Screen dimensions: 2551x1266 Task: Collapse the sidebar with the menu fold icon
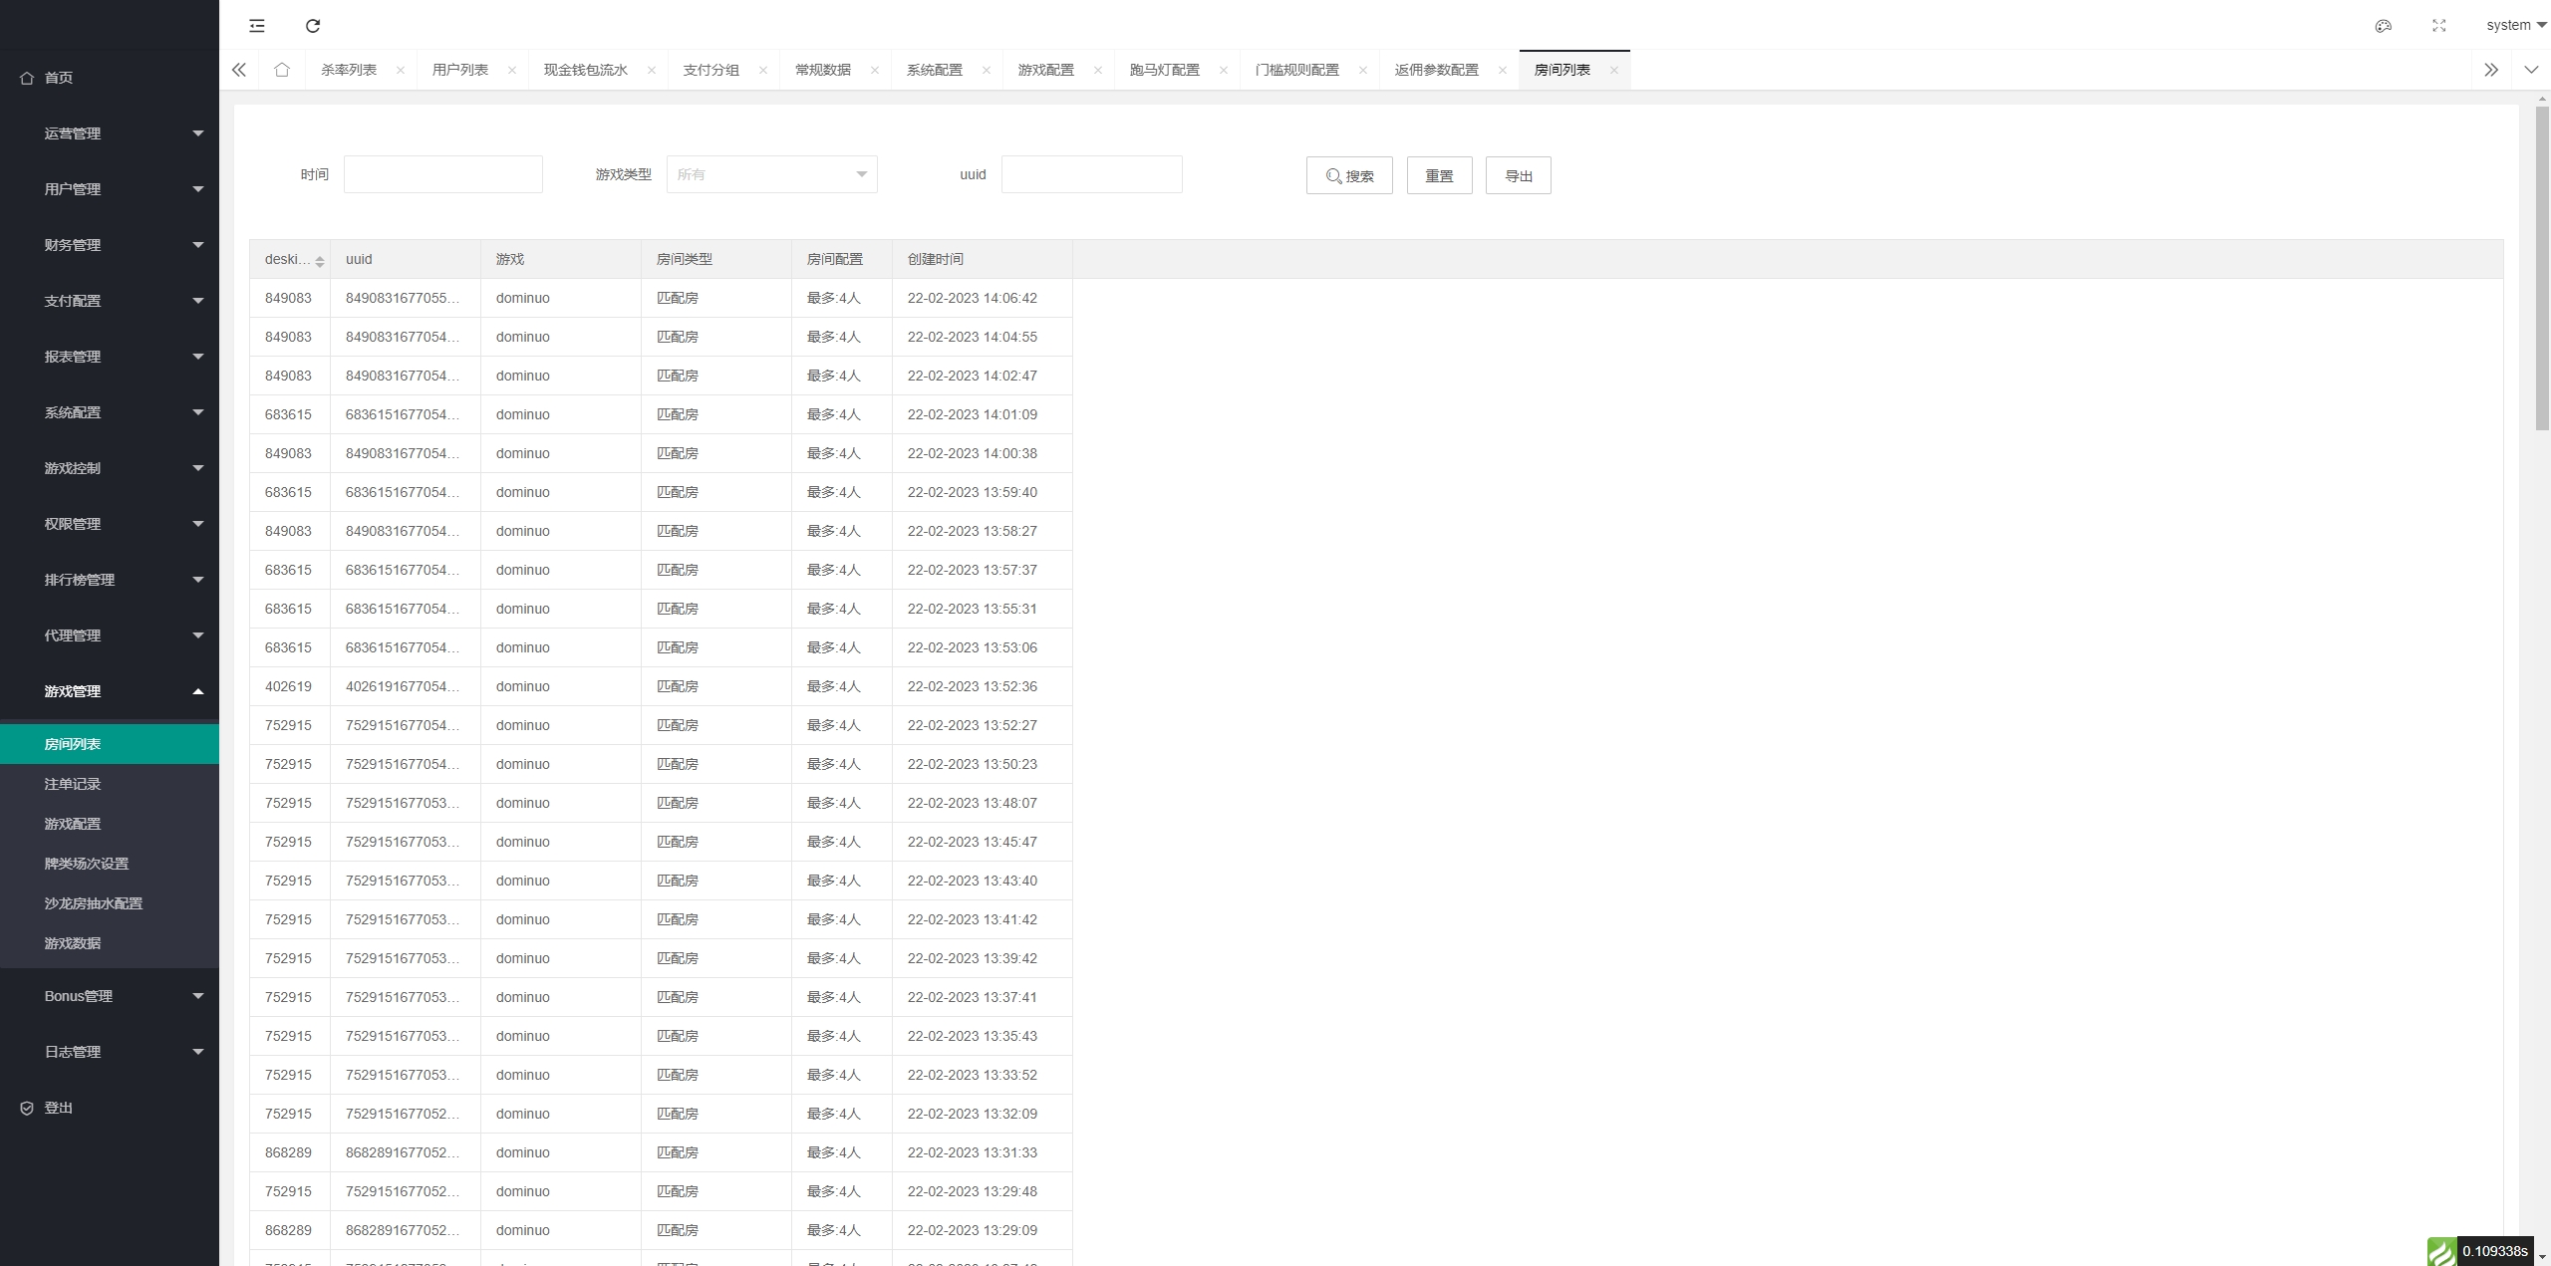[x=257, y=26]
